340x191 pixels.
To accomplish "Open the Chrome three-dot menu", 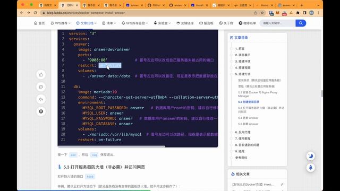I will [318, 13].
